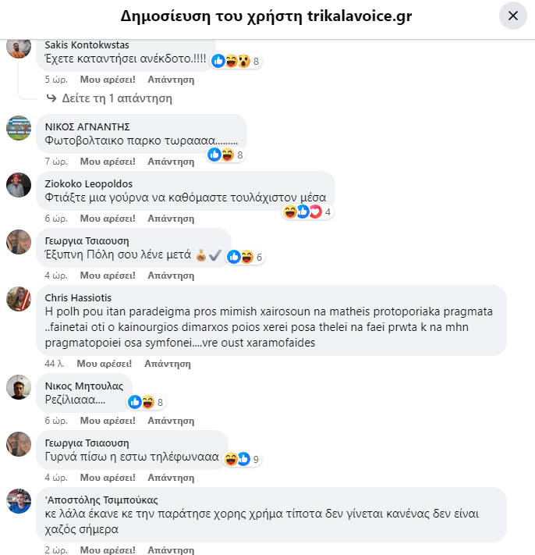The width and height of the screenshot is (535, 555).
Task: Open Νικος Μητουλας profile avatar
Action: pyautogui.click(x=19, y=387)
